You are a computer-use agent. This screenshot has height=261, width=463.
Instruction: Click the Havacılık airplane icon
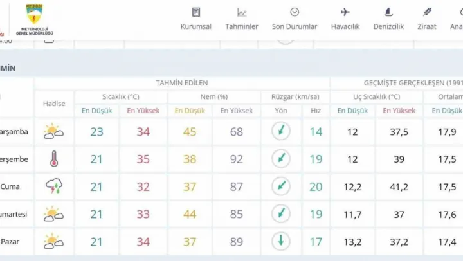point(345,12)
